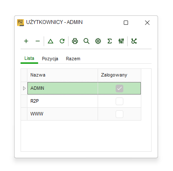
Task: Click the R2 application logo icon
Action: [21, 23]
